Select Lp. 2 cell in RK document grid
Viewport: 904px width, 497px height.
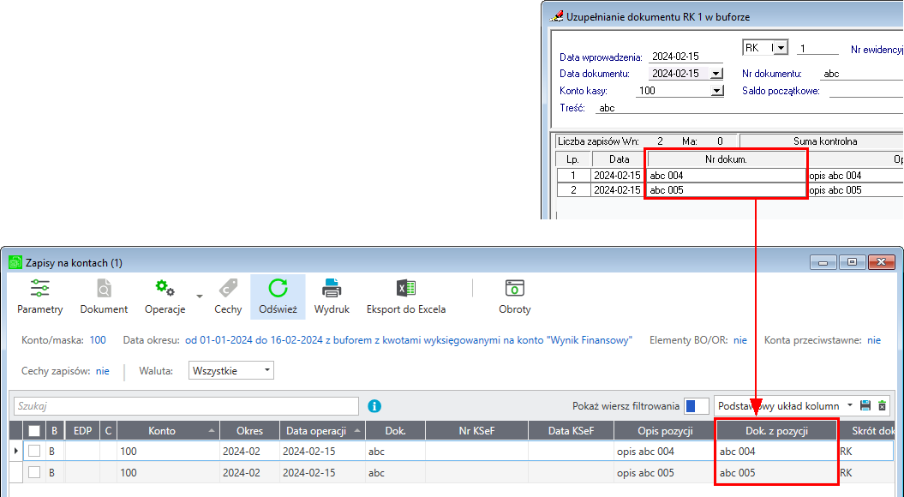click(573, 189)
